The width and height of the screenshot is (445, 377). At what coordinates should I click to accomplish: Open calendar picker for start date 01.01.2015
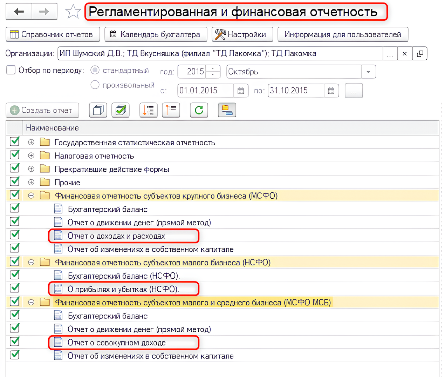tap(241, 91)
